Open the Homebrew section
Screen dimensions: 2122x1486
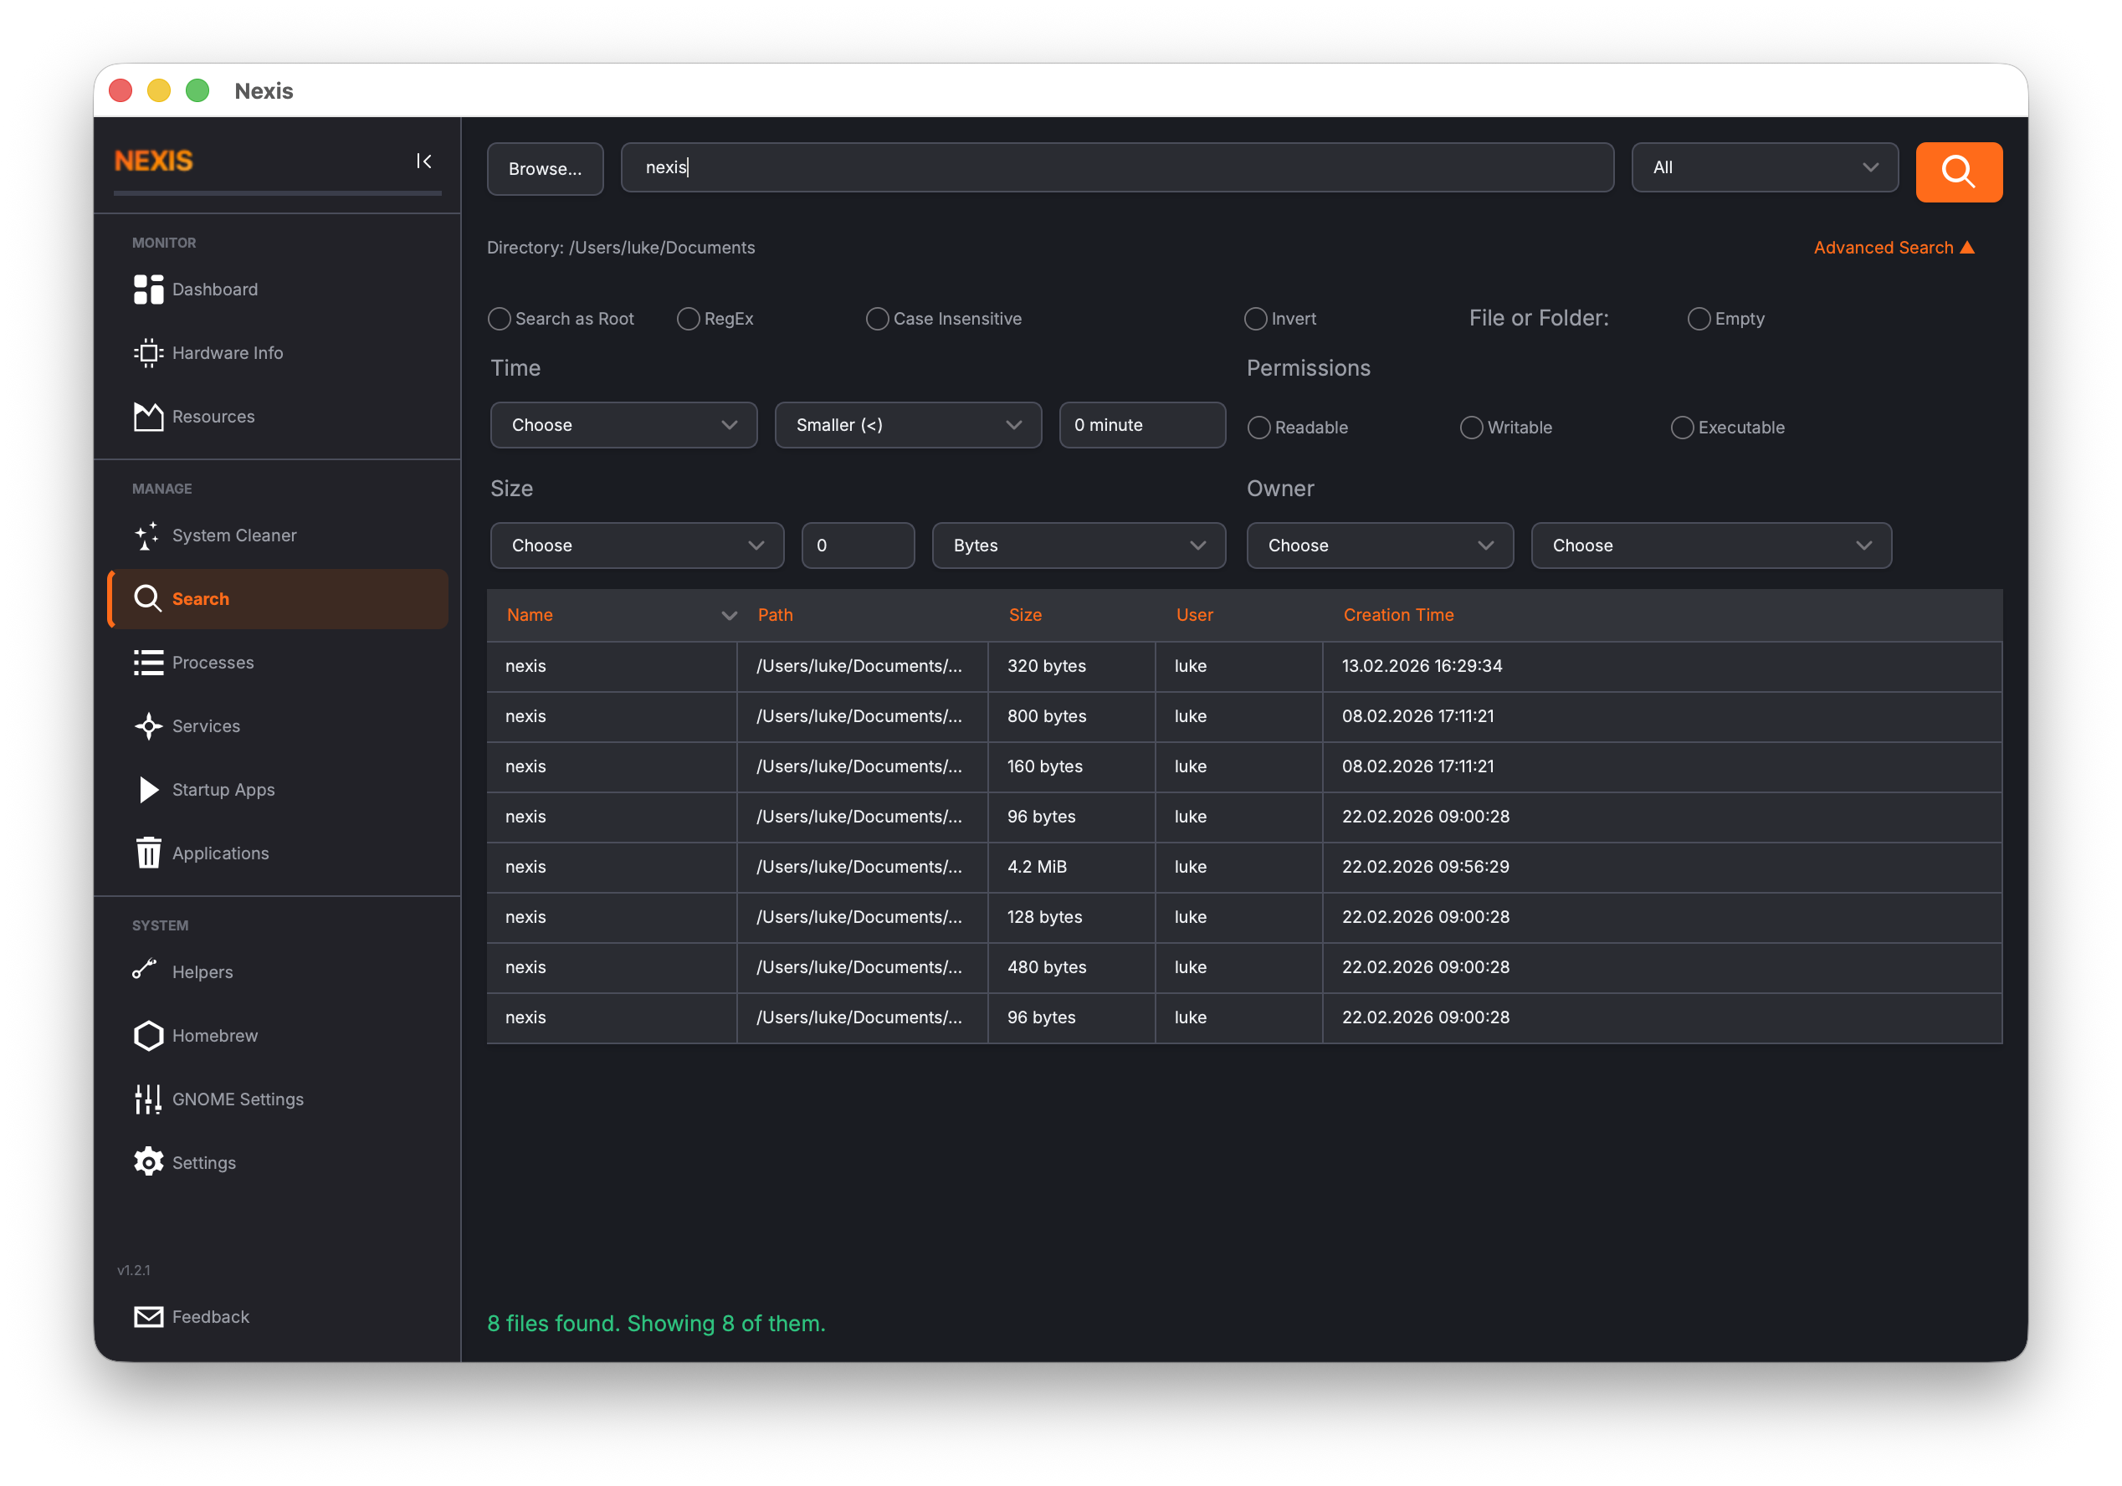tap(215, 1035)
